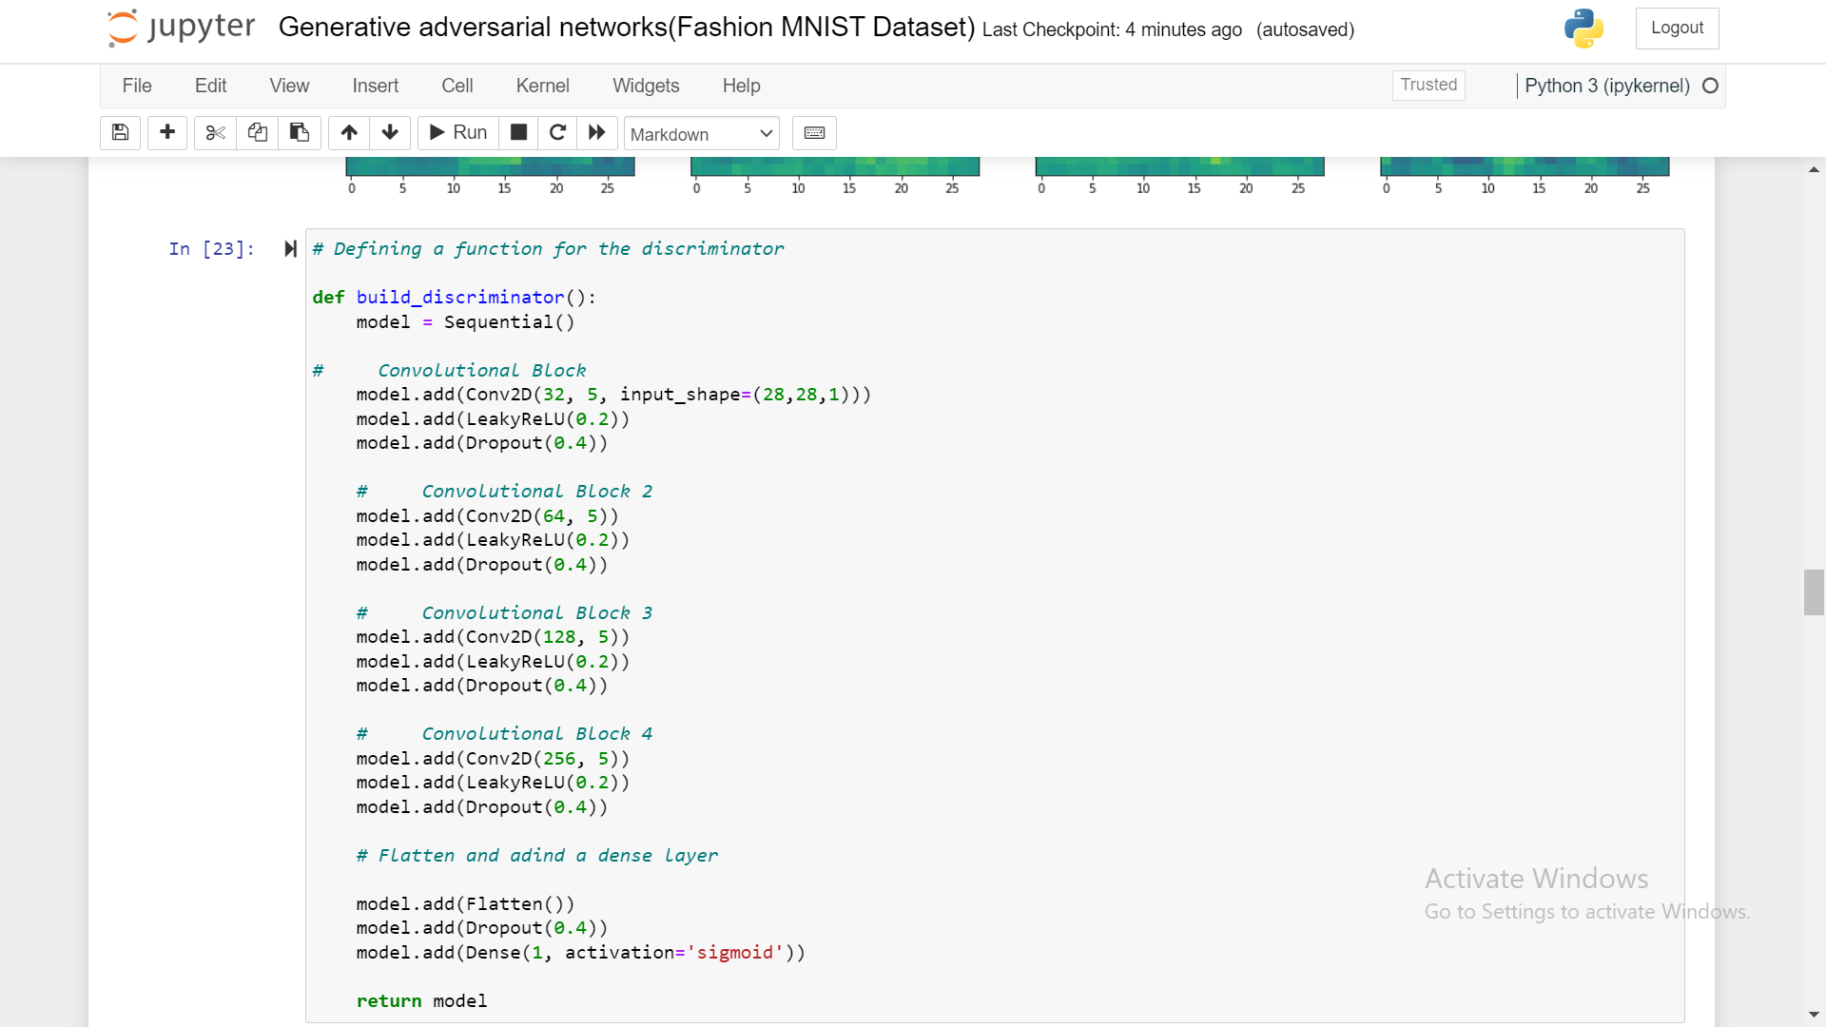Image resolution: width=1826 pixels, height=1027 pixels.
Task: Open the Markdown cell type dropdown
Action: coord(702,134)
